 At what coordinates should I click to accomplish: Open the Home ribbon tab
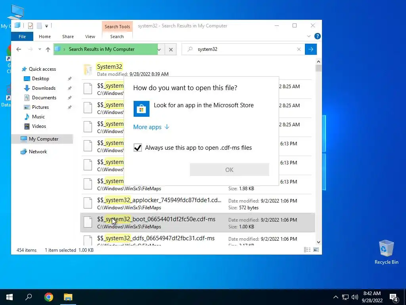45,37
